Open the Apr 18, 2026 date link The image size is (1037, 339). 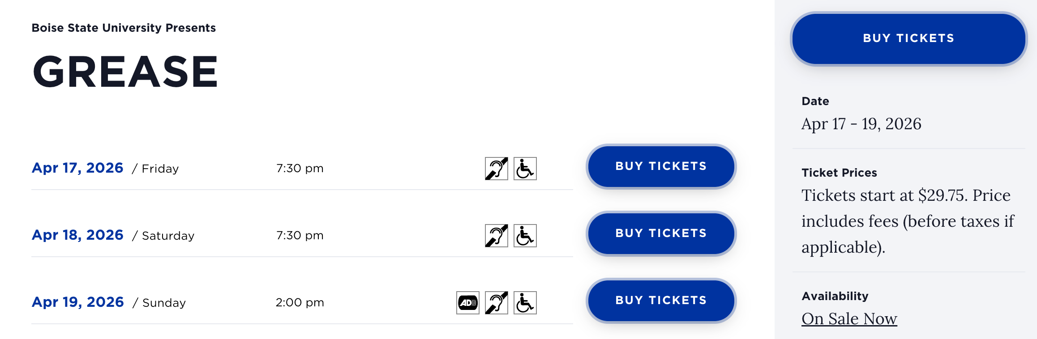point(77,235)
